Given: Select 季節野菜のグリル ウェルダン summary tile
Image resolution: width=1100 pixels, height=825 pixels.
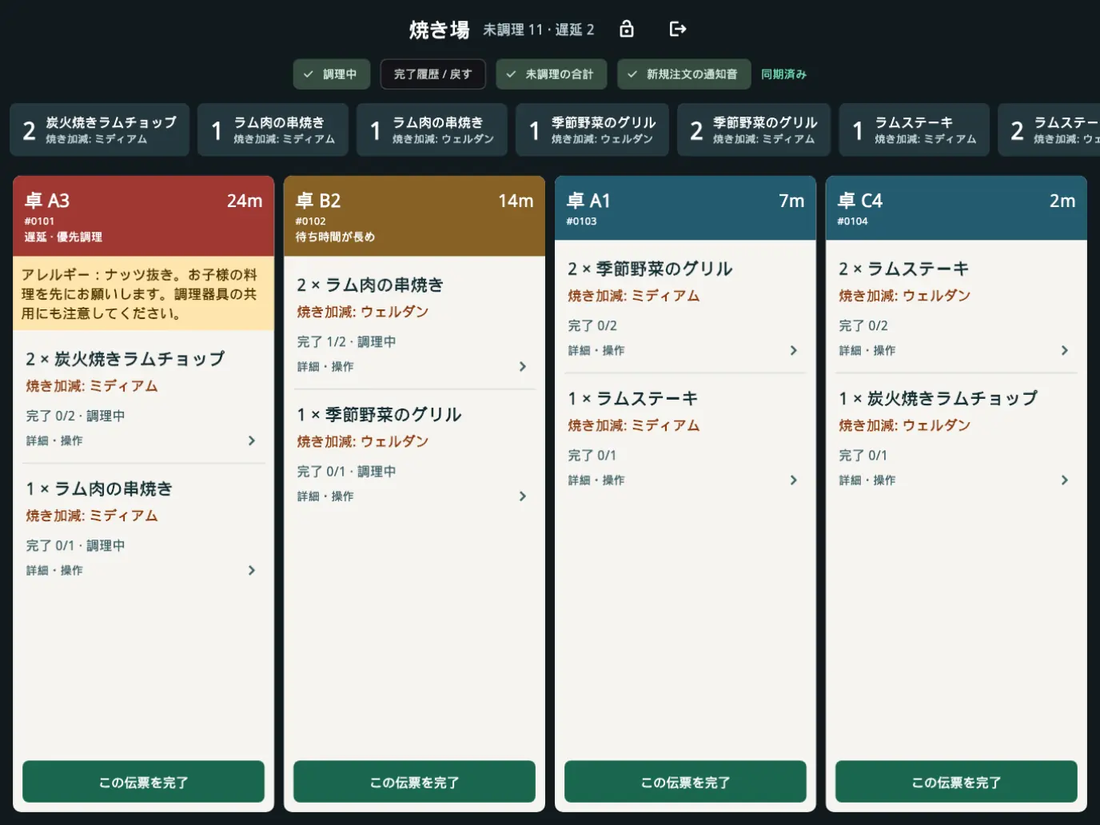Looking at the screenshot, I should pos(592,130).
